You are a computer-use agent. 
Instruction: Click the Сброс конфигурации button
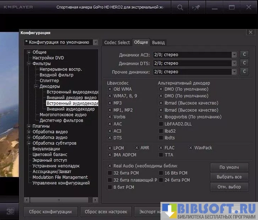pos(50,212)
